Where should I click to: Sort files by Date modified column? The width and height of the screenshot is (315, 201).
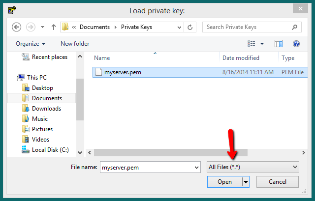click(x=241, y=57)
